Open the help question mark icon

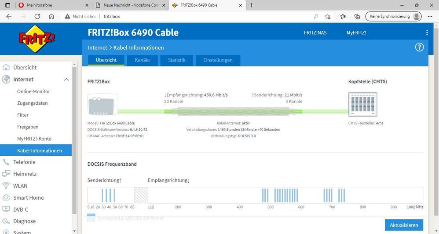pos(419,48)
